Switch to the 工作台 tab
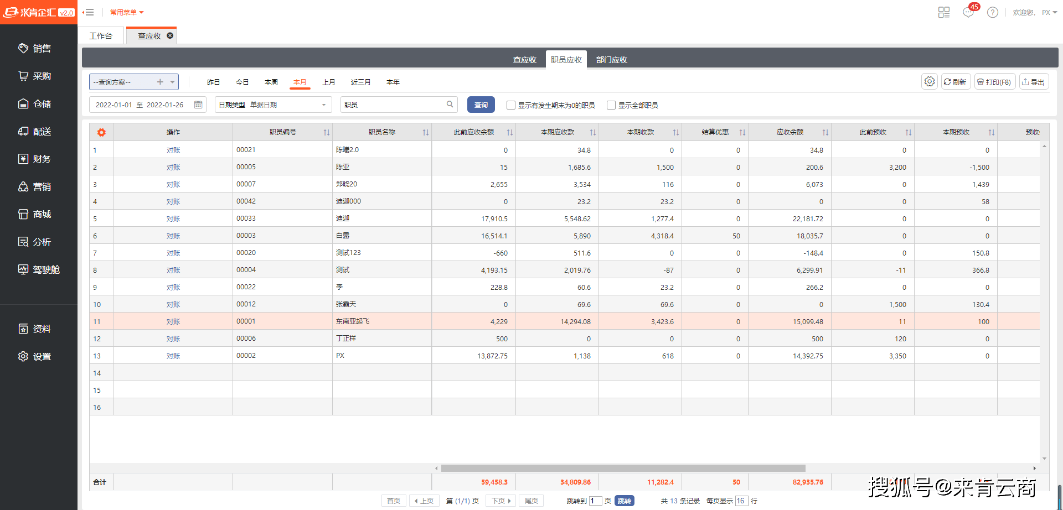The width and height of the screenshot is (1063, 510). [101, 36]
